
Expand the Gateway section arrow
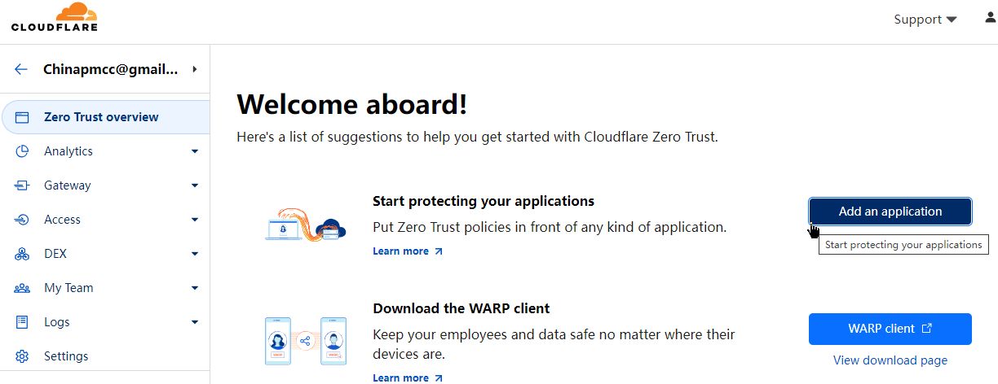pos(194,185)
